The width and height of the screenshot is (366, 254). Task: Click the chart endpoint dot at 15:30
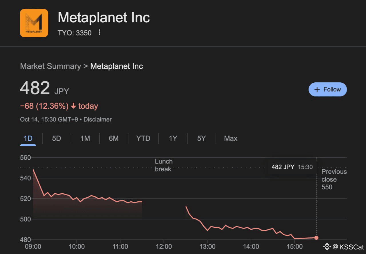point(316,238)
